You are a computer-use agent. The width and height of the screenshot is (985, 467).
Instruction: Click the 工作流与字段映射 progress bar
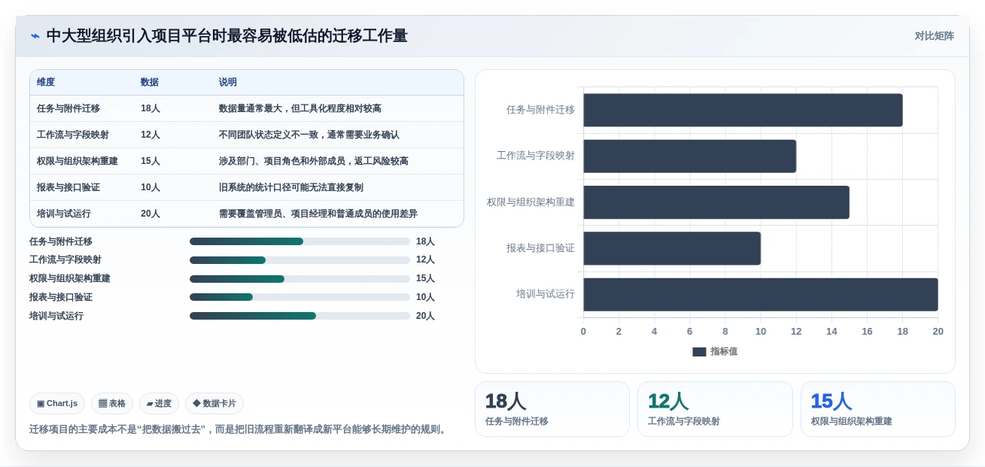pyautogui.click(x=299, y=260)
